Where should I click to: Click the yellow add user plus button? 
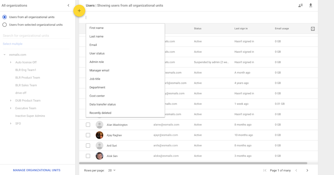pyautogui.click(x=79, y=11)
